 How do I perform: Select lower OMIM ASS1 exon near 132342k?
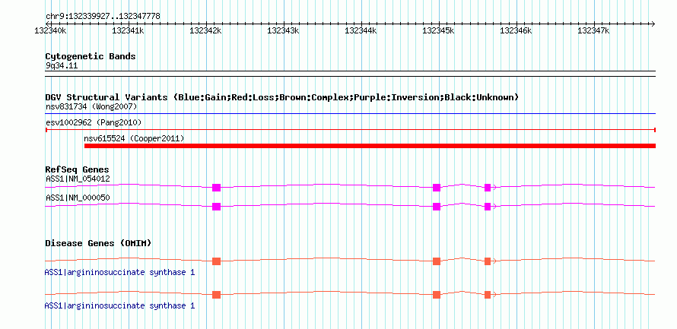(x=216, y=295)
